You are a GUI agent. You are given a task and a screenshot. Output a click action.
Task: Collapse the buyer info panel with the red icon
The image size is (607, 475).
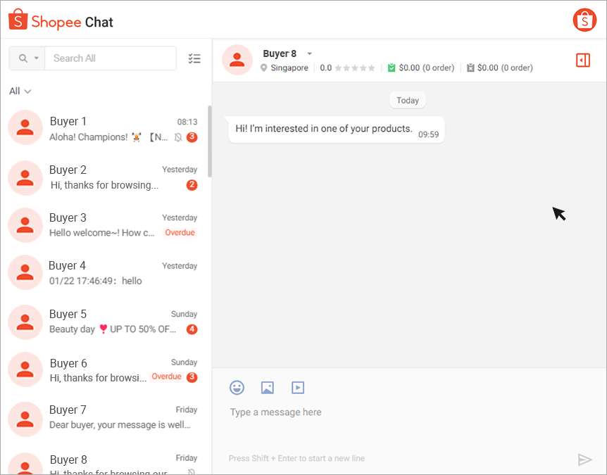582,61
